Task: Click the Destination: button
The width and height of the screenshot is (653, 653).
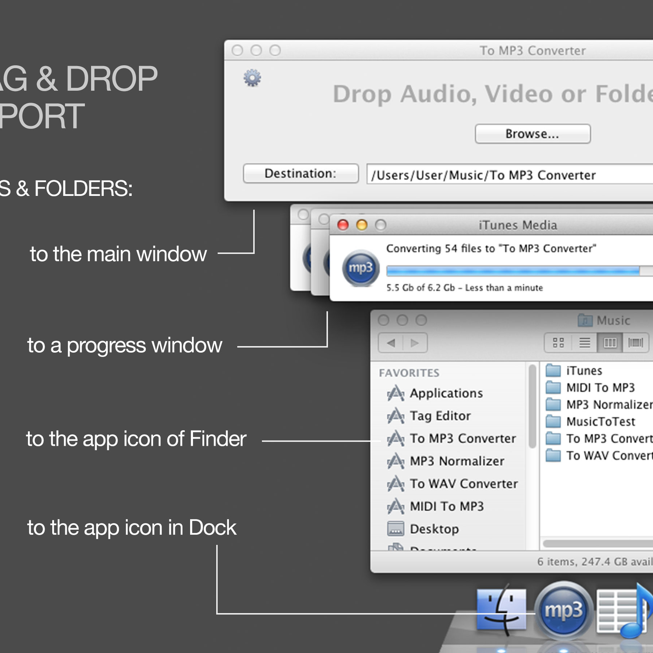Action: 301,173
